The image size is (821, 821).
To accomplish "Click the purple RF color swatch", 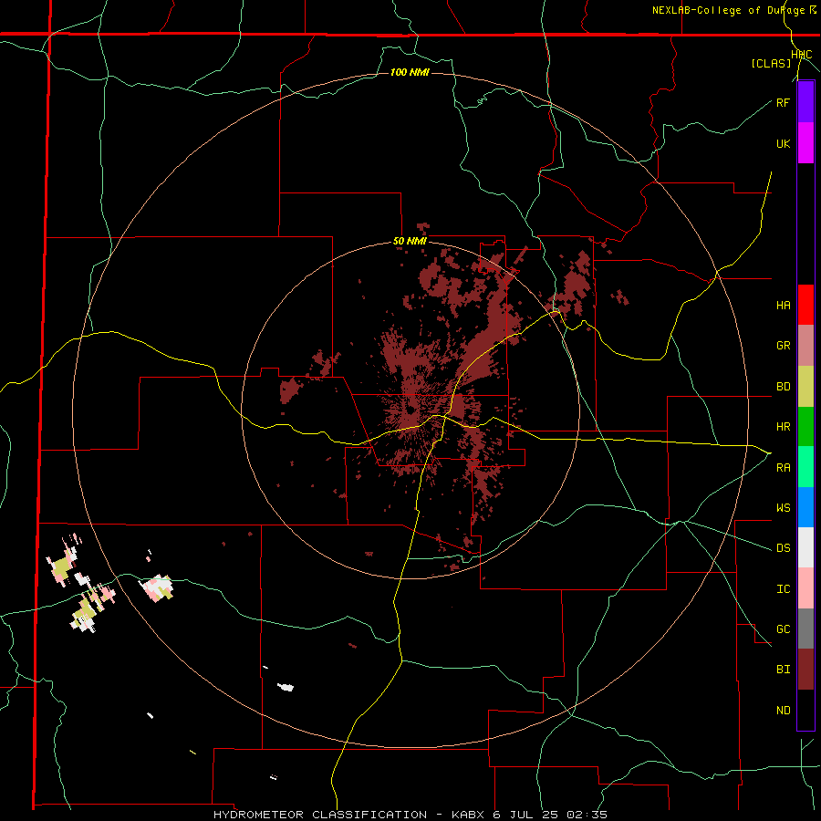I will (805, 102).
